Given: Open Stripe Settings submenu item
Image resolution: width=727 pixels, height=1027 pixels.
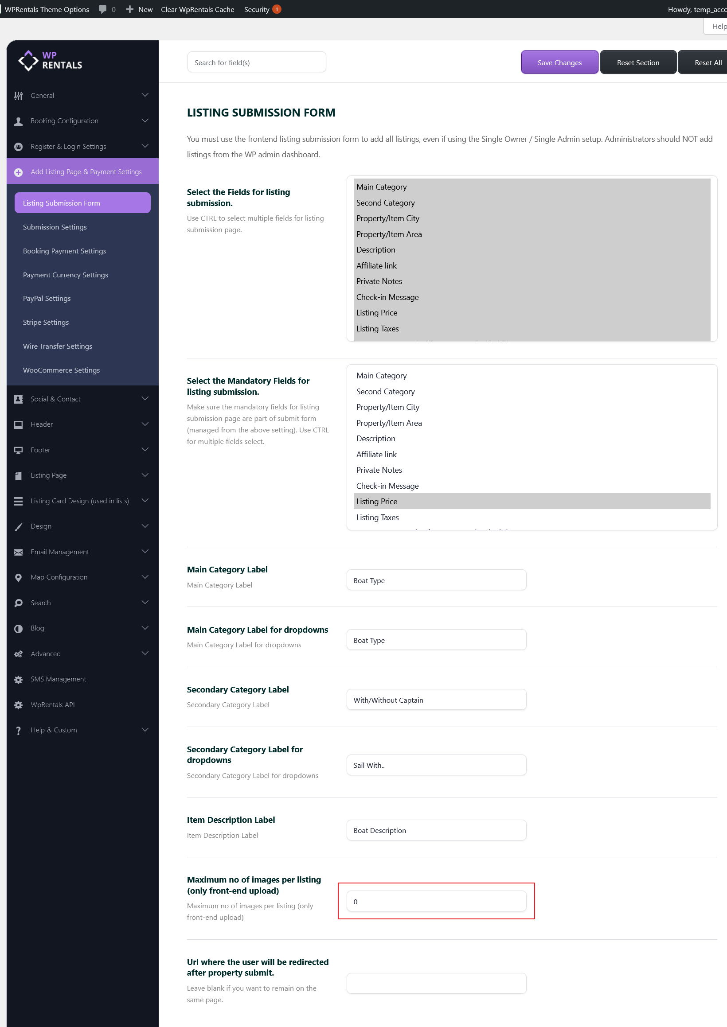Looking at the screenshot, I should click(x=46, y=323).
